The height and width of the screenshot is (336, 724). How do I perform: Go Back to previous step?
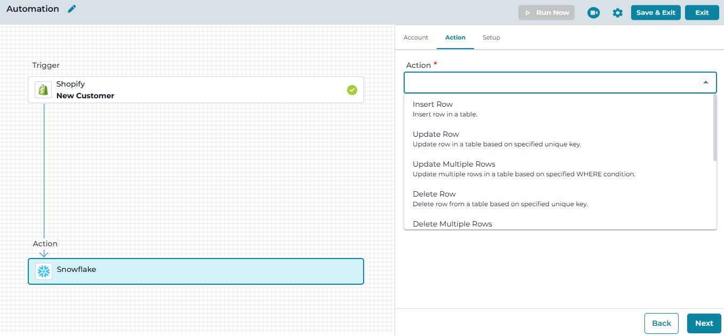tap(662, 323)
